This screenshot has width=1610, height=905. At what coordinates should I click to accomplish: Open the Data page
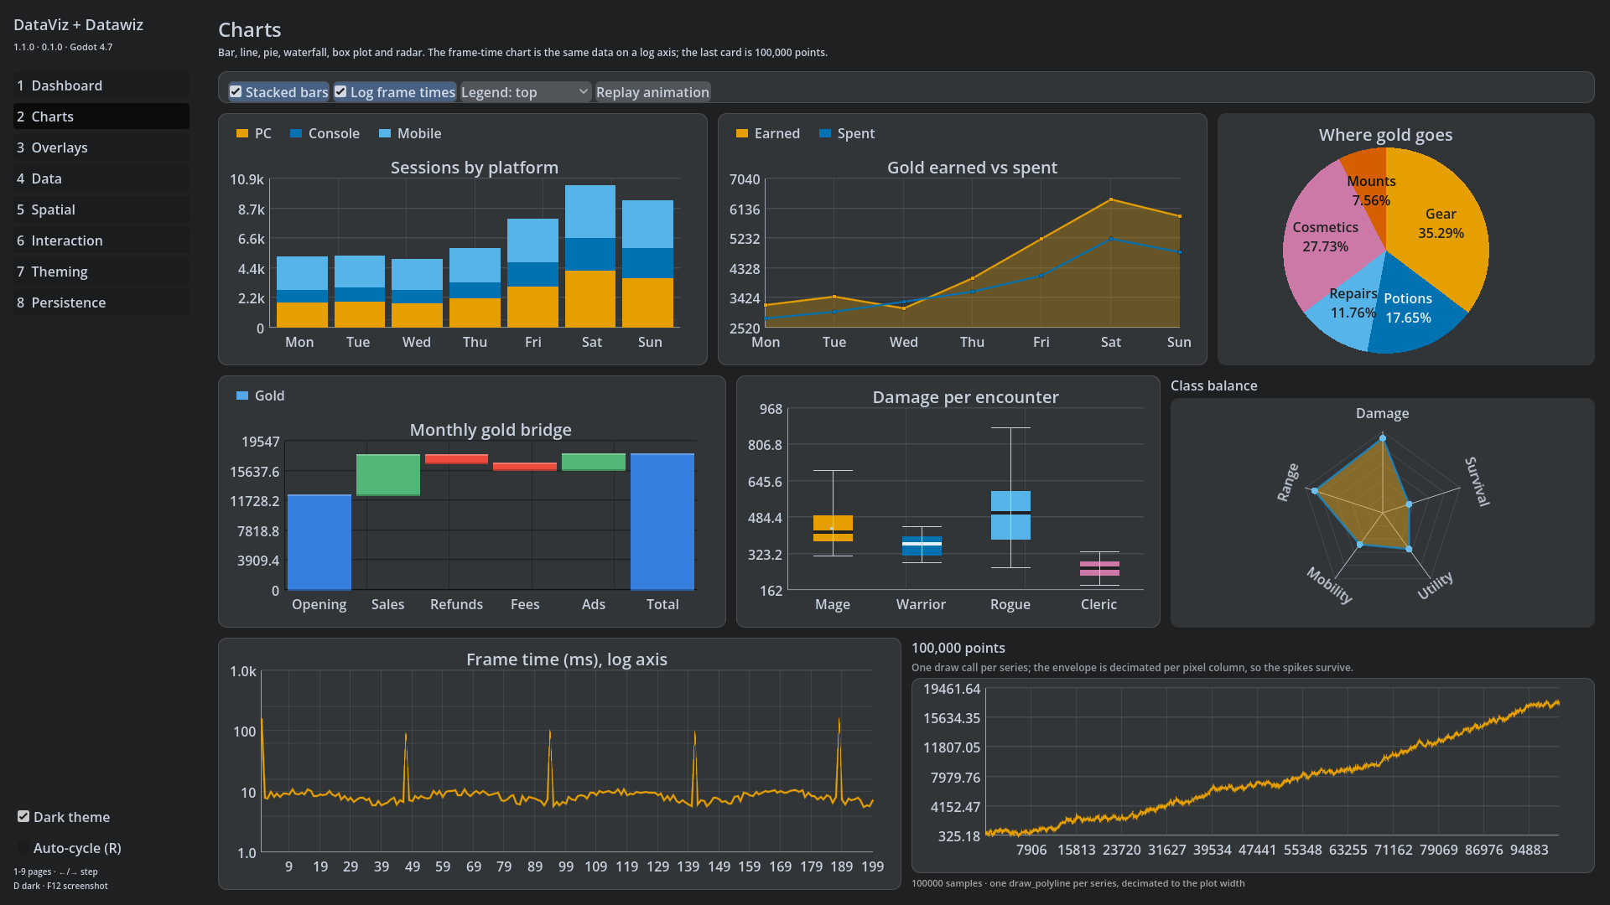101,178
